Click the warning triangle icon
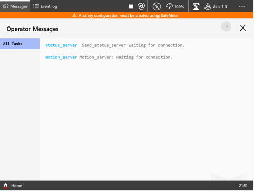This screenshot has width=254, height=191. 74,15
